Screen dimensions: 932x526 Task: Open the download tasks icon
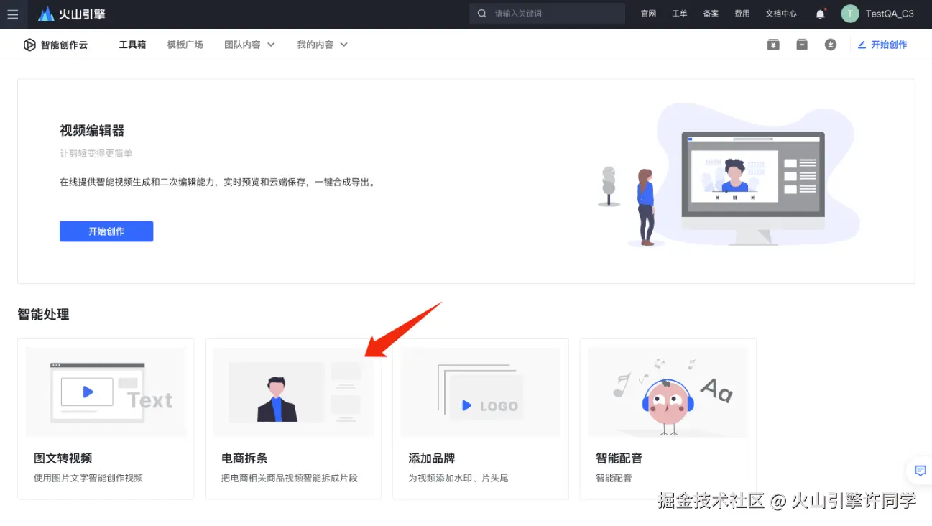[831, 45]
